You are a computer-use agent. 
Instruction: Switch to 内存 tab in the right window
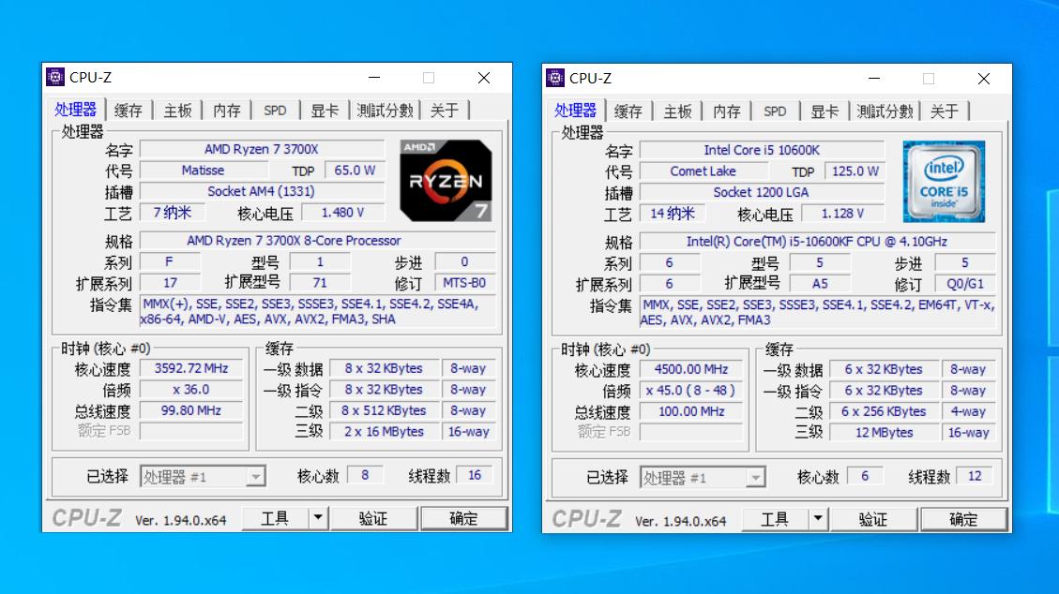coord(727,111)
